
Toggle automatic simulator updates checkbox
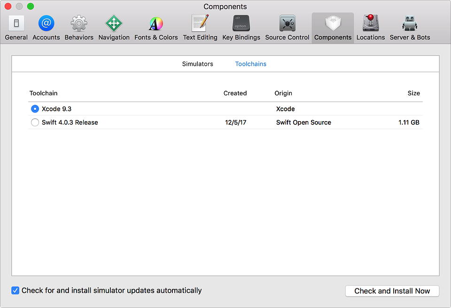(15, 291)
